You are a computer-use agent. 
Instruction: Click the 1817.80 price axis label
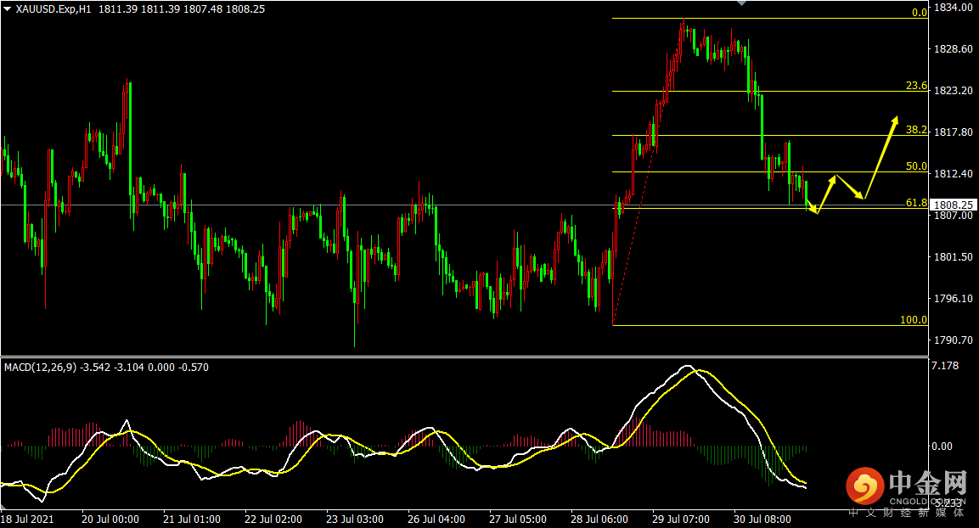coord(953,132)
